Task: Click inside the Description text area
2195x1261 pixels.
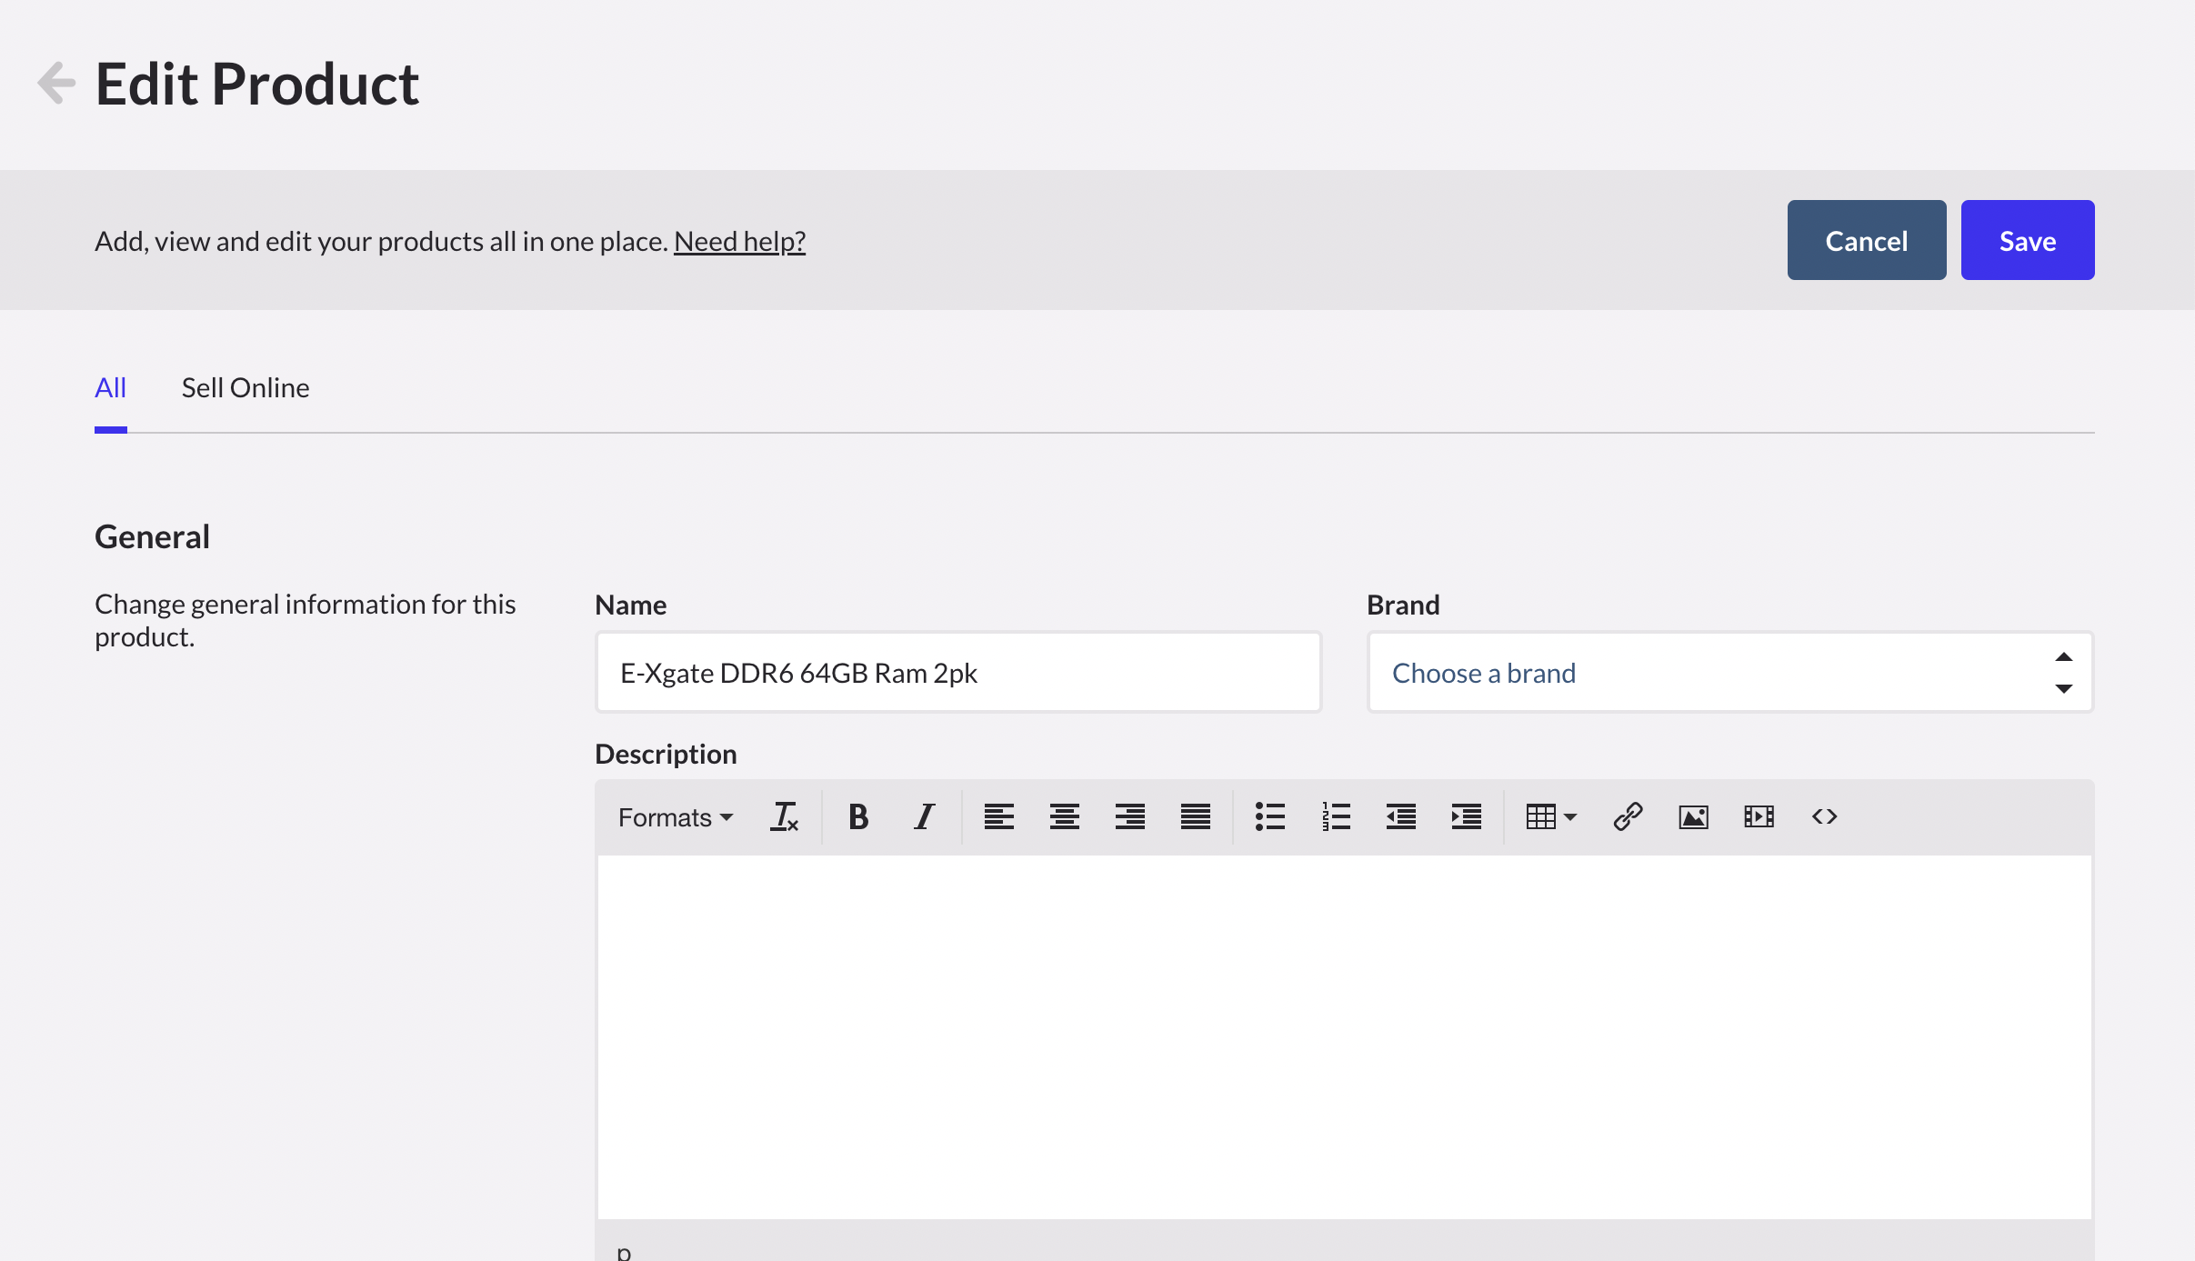Action: click(1344, 1036)
